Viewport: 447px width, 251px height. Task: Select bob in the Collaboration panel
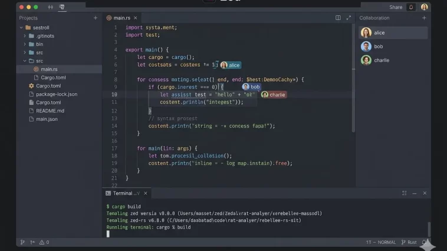click(x=393, y=47)
